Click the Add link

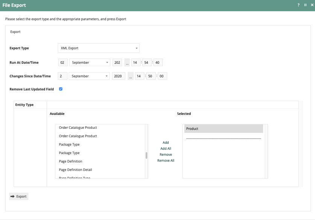[166, 143]
